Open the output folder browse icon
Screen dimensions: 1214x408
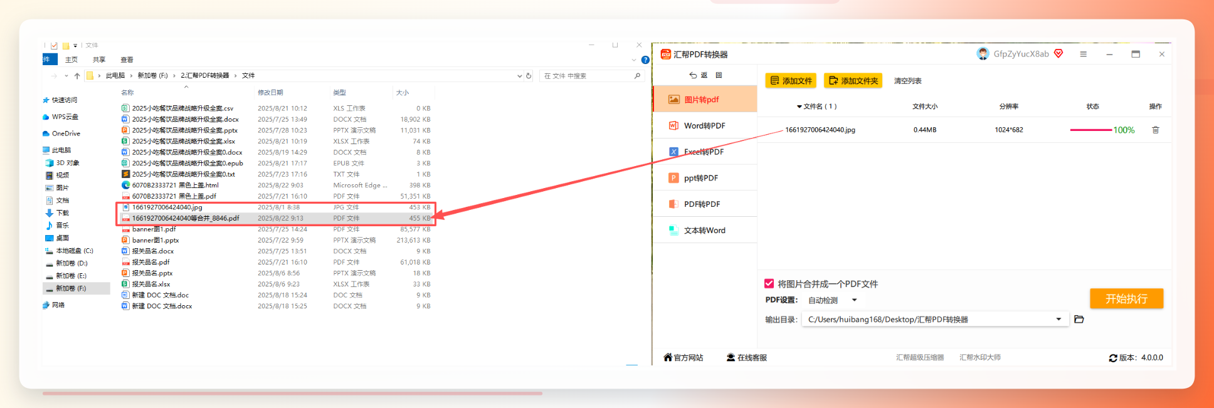[x=1079, y=319]
